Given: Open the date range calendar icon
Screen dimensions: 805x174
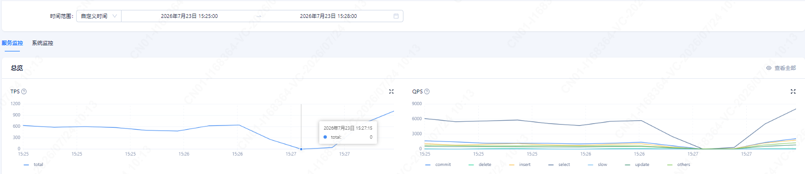Looking at the screenshot, I should point(396,16).
